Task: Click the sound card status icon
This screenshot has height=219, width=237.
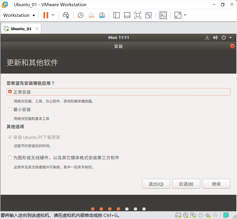Action: click(208, 215)
